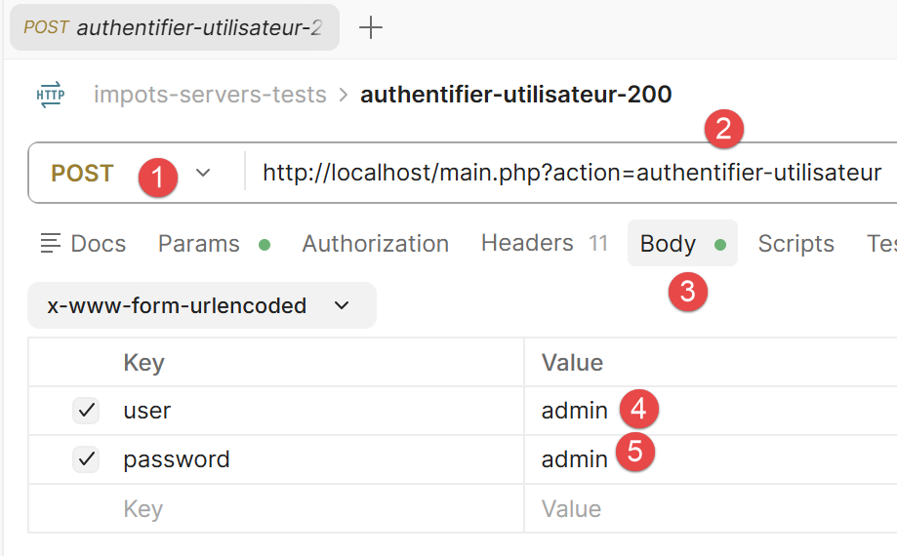Click the Docs lines icon
Viewport: 897px width, 556px height.
point(51,244)
